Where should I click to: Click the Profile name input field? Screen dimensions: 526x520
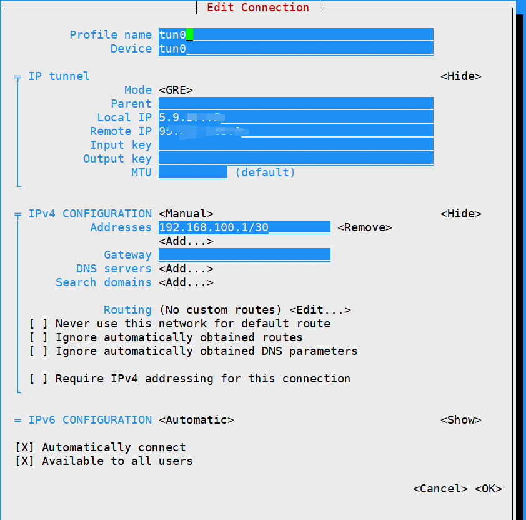coord(295,35)
